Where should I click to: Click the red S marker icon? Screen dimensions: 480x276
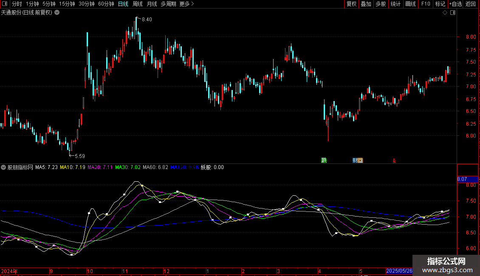pos(394,161)
